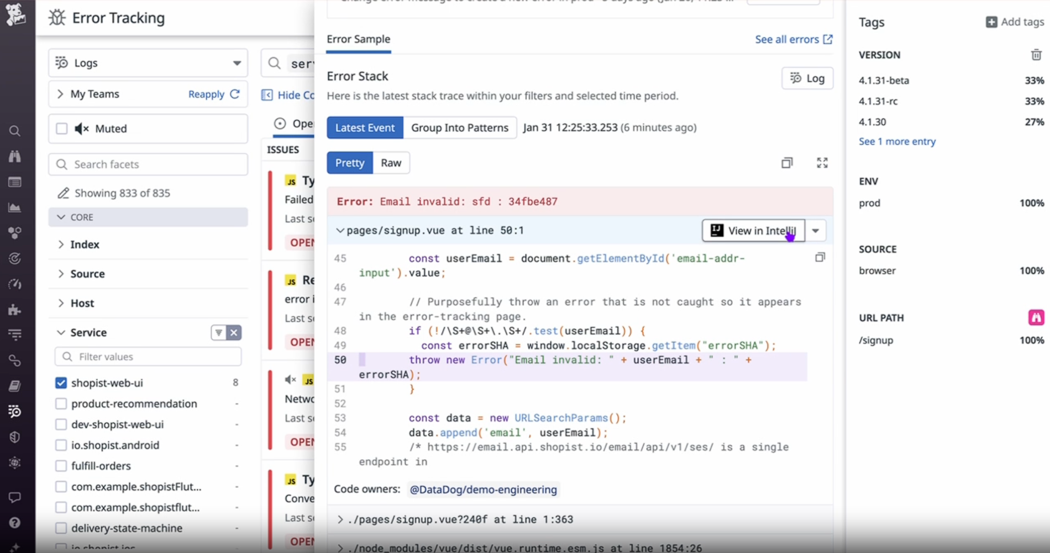Open the security shield icon in sidebar
The image size is (1050, 553).
pos(15,437)
